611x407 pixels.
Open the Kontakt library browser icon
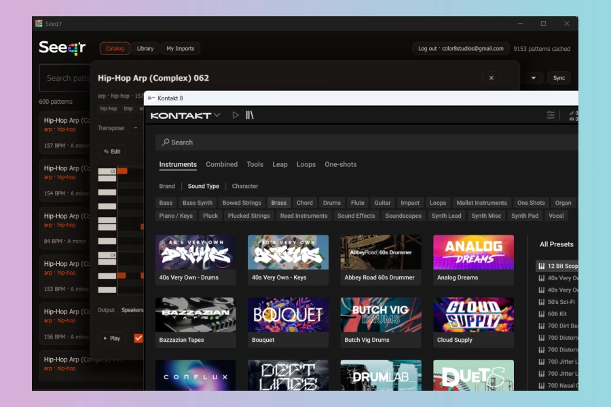249,115
